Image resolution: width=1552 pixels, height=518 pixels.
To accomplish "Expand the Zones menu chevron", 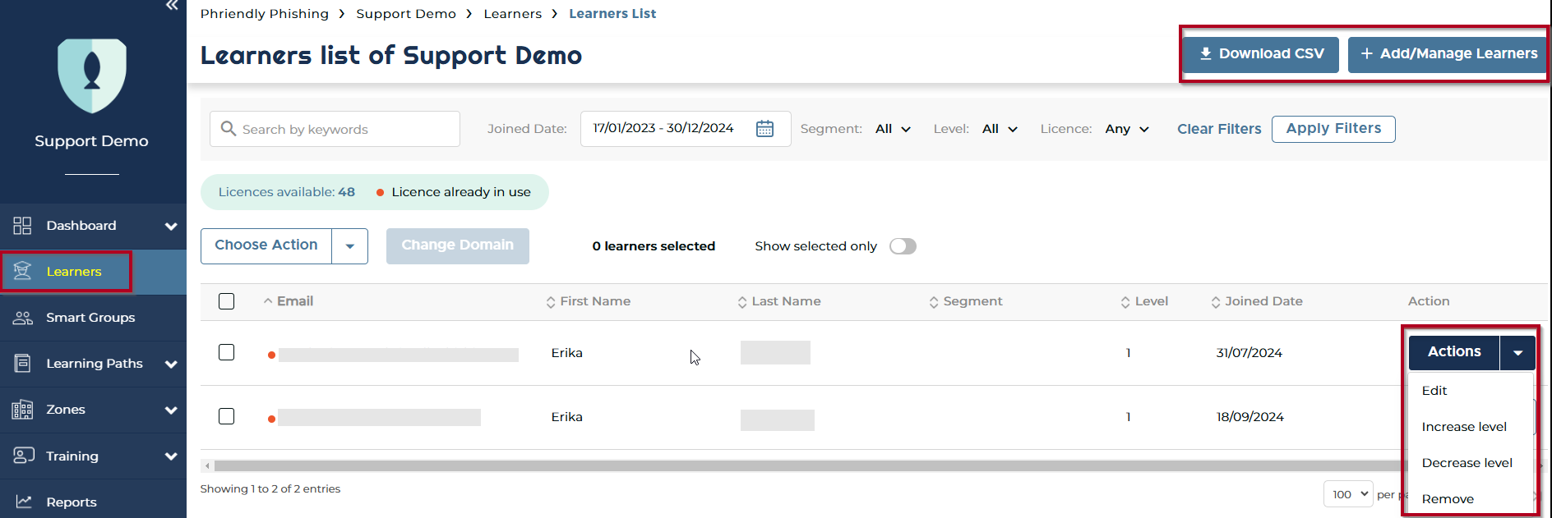I will pyautogui.click(x=171, y=410).
